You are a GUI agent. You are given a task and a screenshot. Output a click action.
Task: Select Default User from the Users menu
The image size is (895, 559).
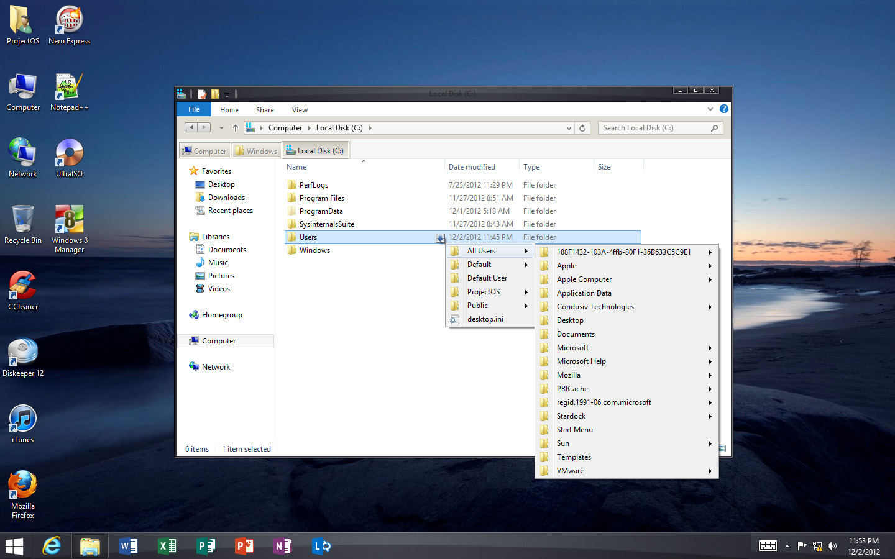pos(487,278)
